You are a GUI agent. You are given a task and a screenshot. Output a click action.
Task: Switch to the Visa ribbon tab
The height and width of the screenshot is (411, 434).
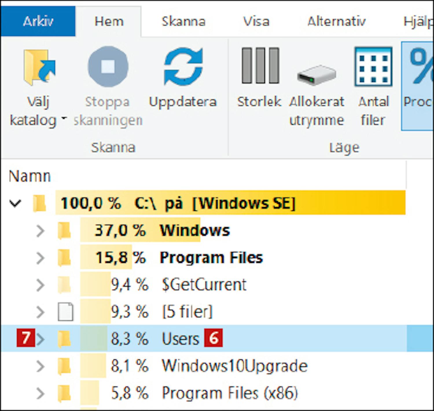(256, 21)
